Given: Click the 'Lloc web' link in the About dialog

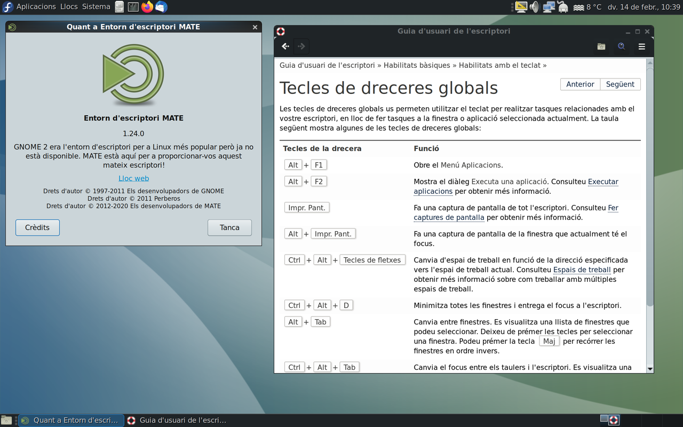Looking at the screenshot, I should (x=133, y=178).
